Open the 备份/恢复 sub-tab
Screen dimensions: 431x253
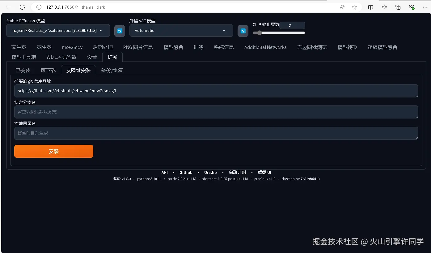coord(112,71)
